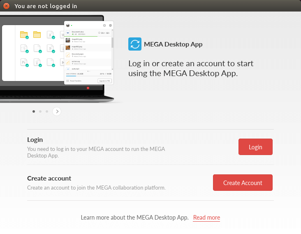Click the image001.jpeg thumbnail
This screenshot has width=301, height=234.
point(68,40)
